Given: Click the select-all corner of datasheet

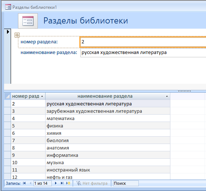Looking at the screenshot, I should pos(7,96).
